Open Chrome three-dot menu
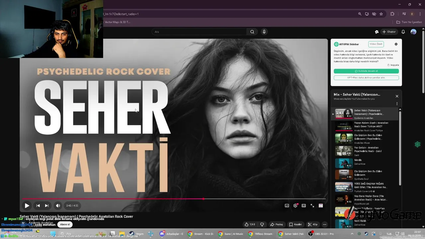 420,14
